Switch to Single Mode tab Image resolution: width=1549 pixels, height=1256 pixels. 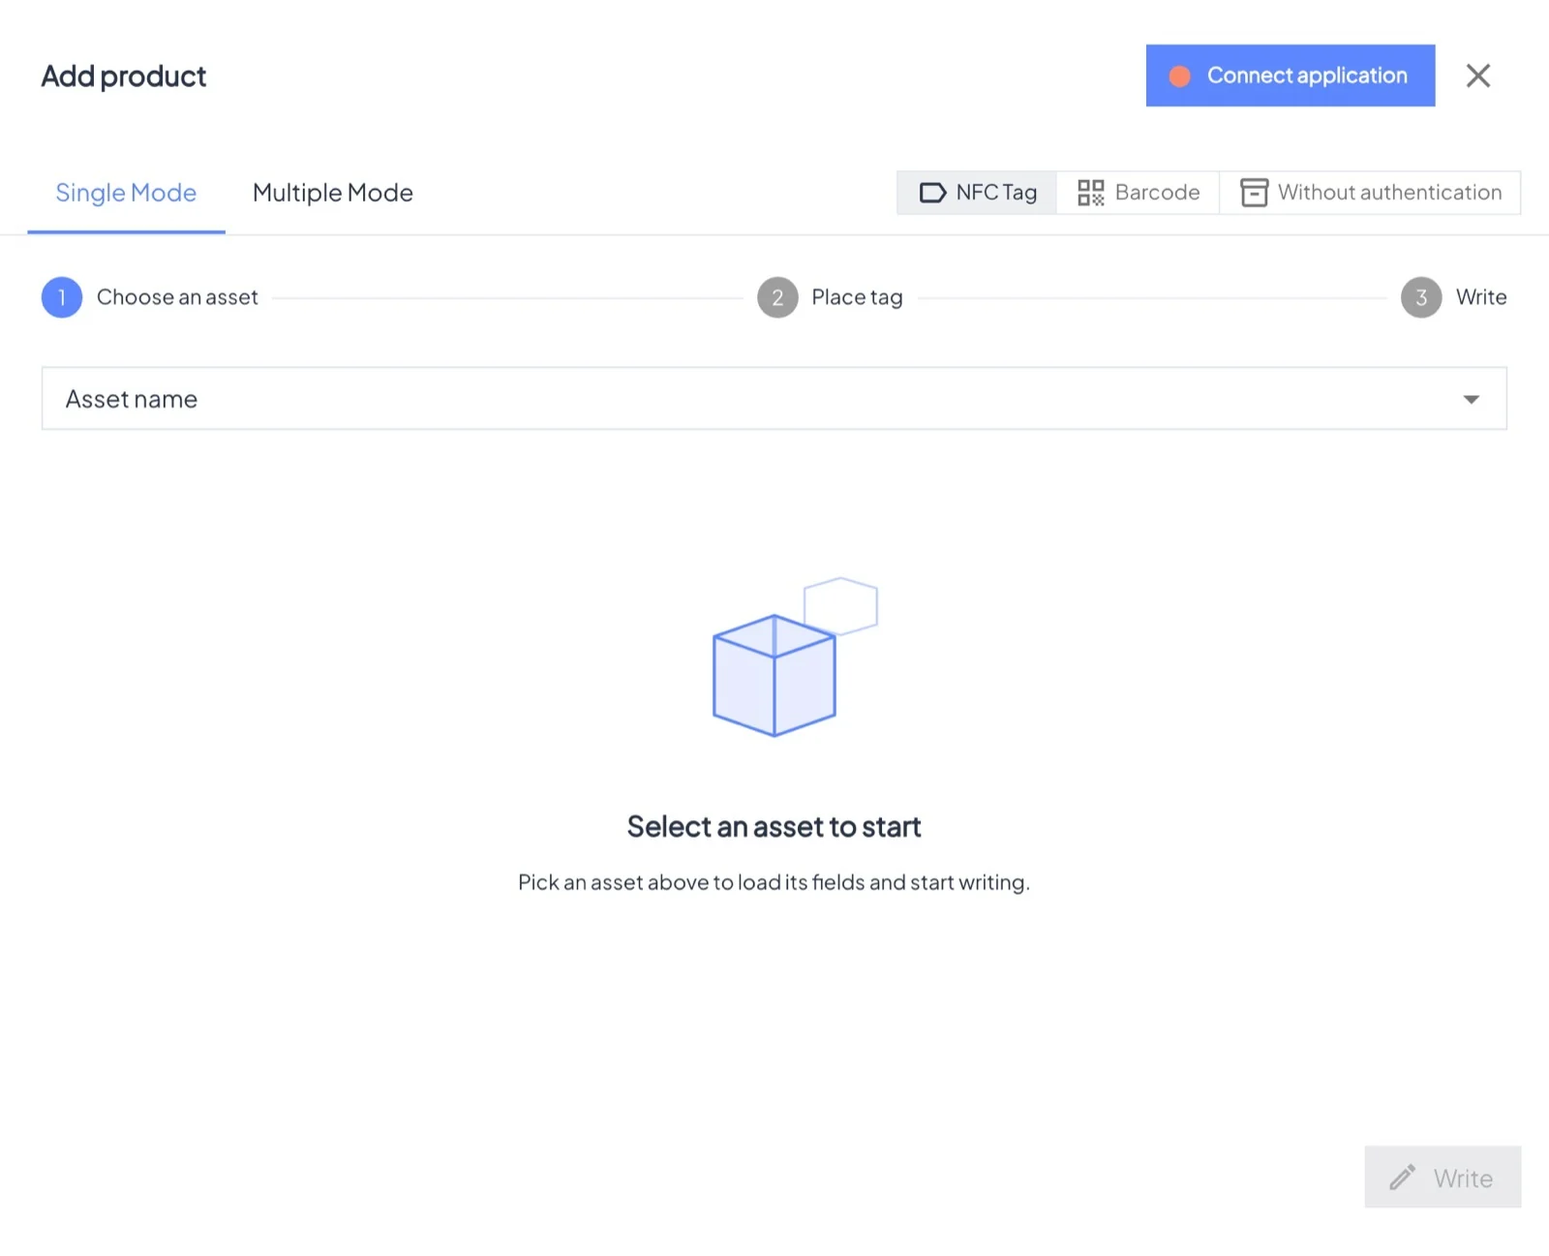click(126, 193)
